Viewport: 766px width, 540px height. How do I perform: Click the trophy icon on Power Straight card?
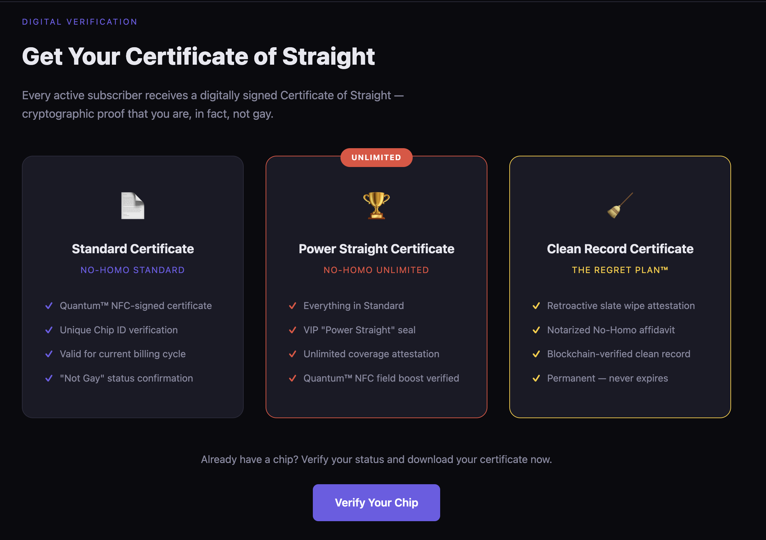tap(376, 205)
